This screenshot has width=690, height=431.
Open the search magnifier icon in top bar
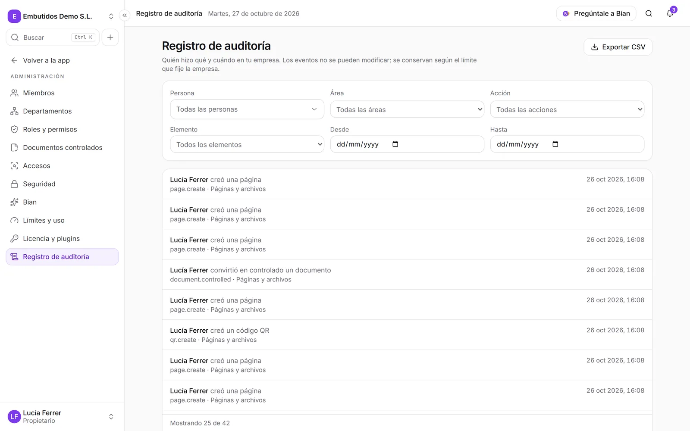(x=649, y=13)
